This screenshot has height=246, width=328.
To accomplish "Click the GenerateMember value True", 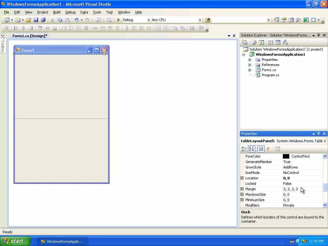I will coord(287,162).
